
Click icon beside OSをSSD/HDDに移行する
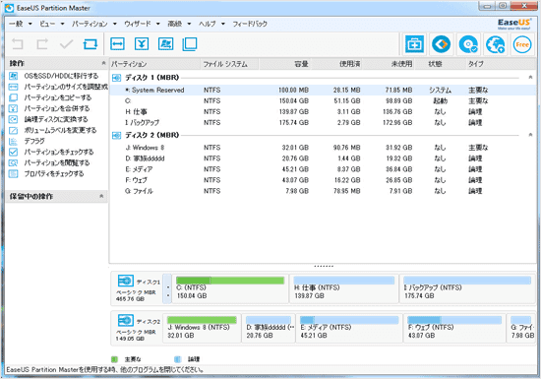click(x=13, y=76)
